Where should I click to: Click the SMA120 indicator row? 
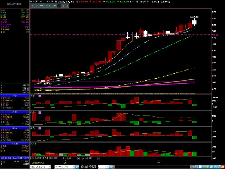(15, 19)
